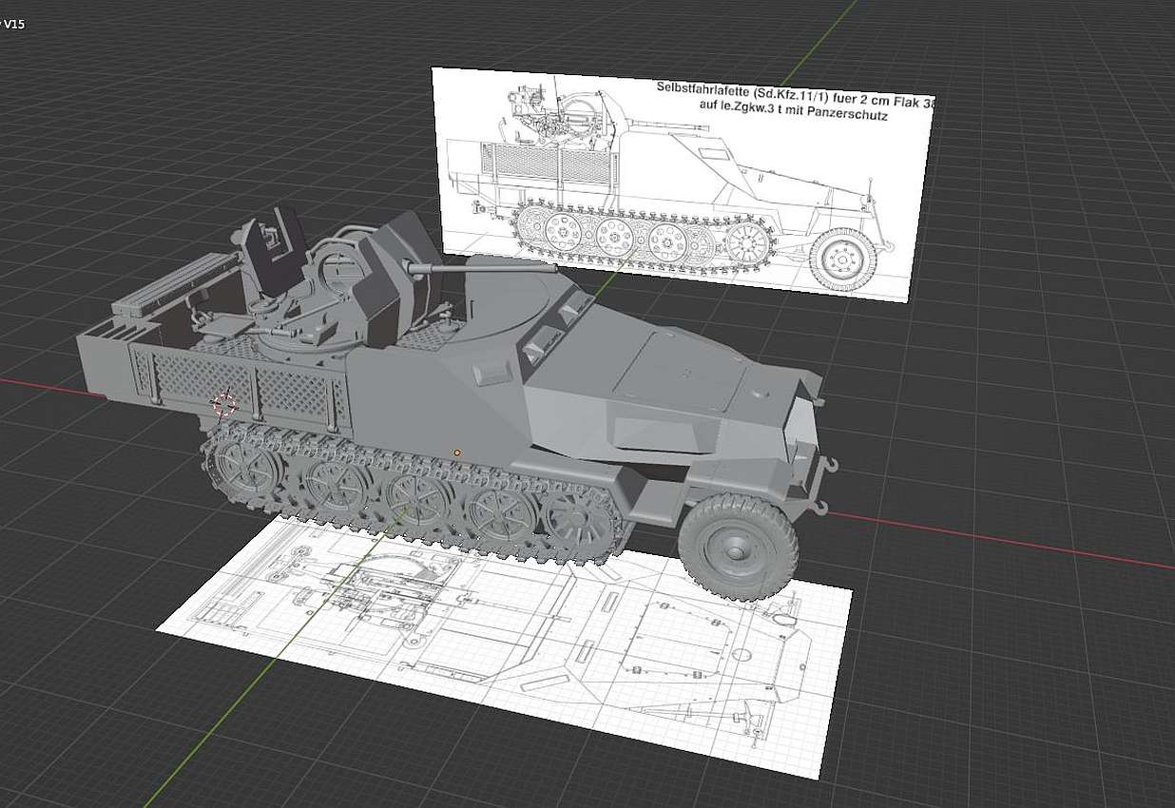Viewport: 1175px width, 808px height.
Task: Click the front tow hook on the bumper
Action: tap(827, 467)
